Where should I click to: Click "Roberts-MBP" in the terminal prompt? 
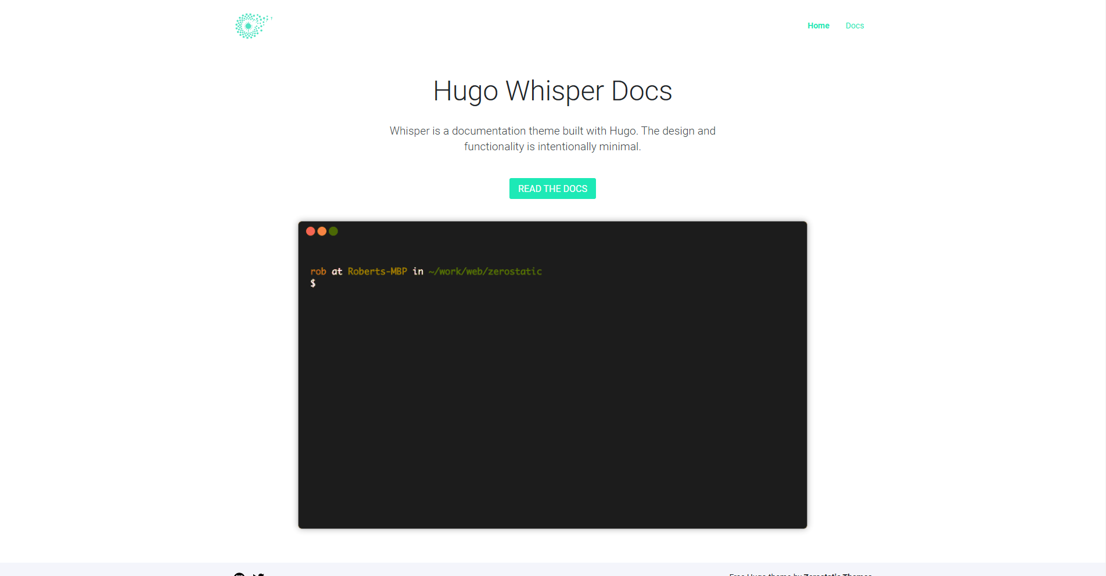click(x=378, y=271)
